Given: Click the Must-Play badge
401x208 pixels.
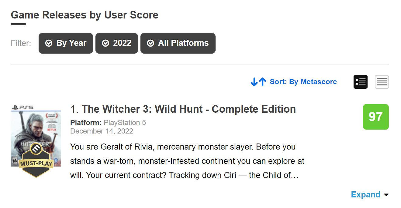Looking at the screenshot, I should click(36, 160).
